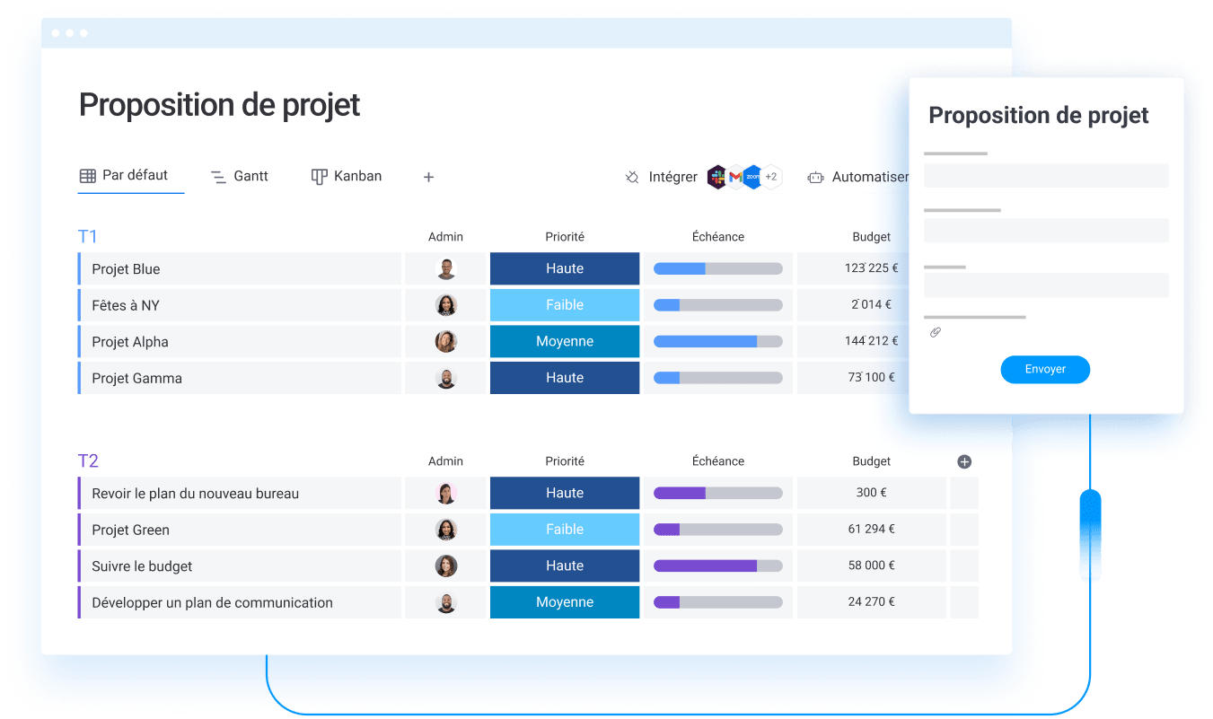This screenshot has height=719, width=1213.
Task: Collapse the T2 group header
Action: tap(88, 460)
